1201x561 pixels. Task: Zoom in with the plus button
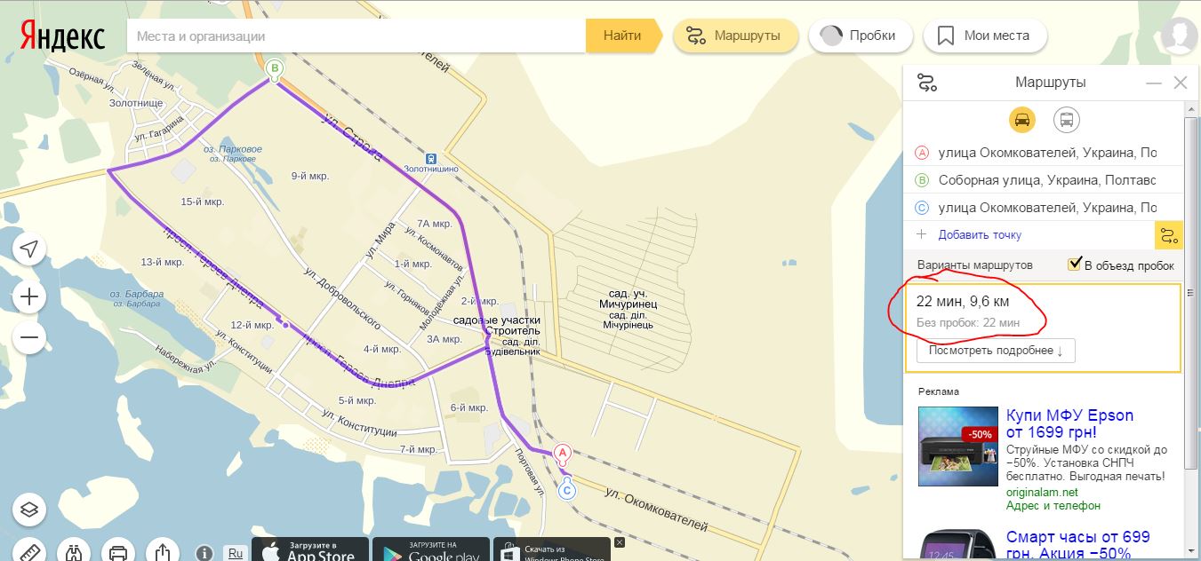[x=29, y=296]
